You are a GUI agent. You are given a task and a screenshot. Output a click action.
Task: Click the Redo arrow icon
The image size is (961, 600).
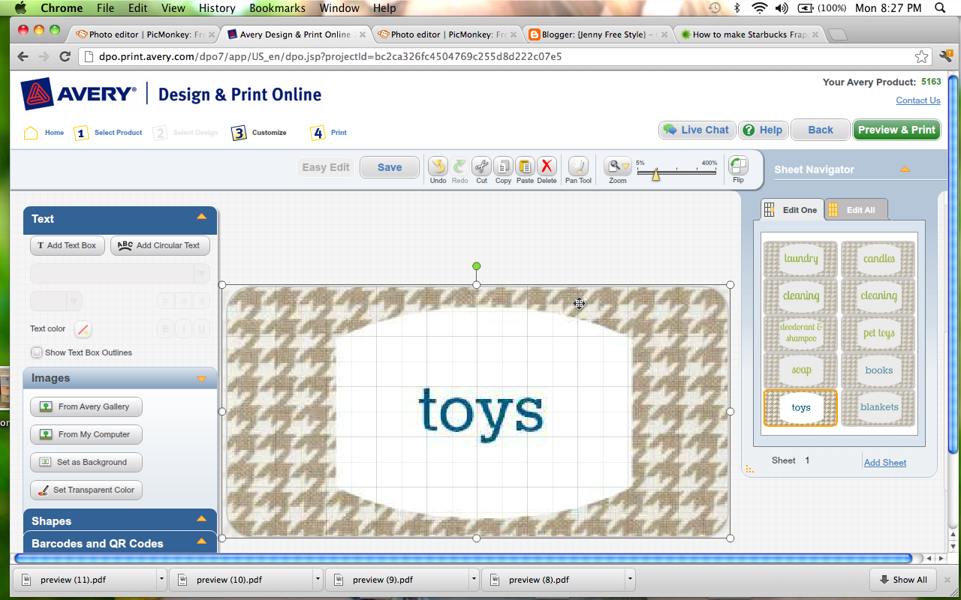point(459,166)
